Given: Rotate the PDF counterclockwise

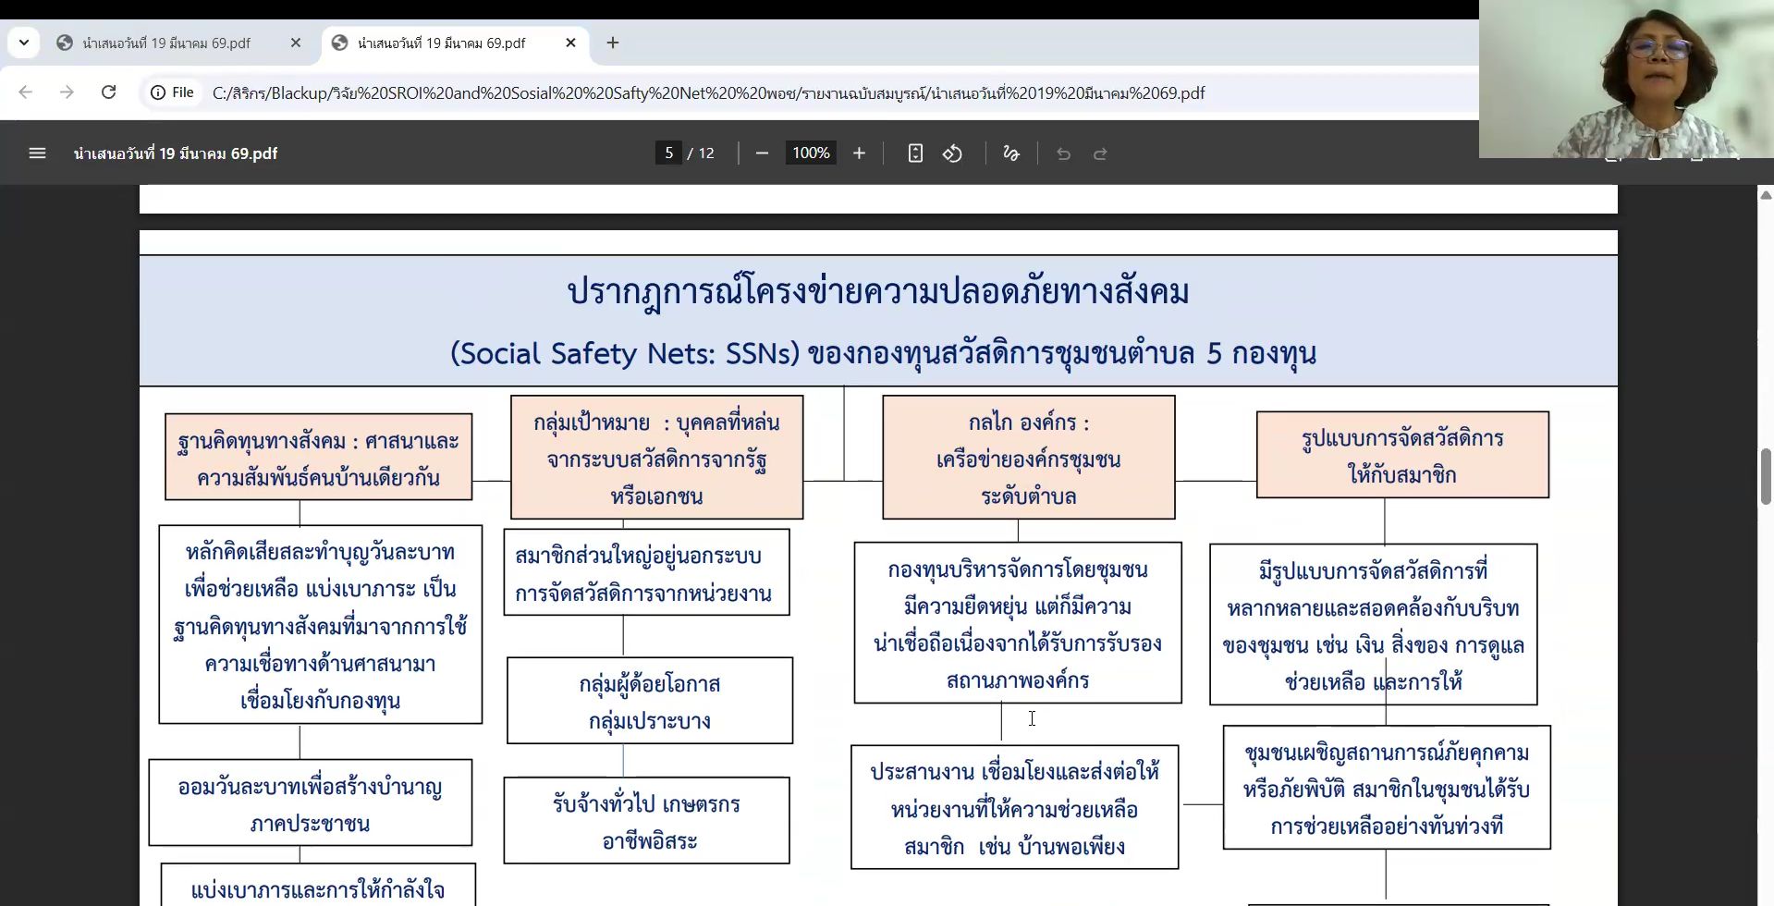Looking at the screenshot, I should (x=952, y=153).
